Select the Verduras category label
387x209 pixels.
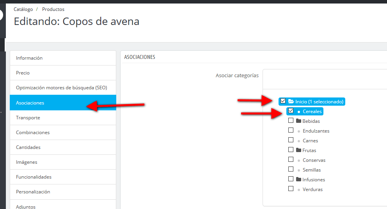[x=312, y=190]
